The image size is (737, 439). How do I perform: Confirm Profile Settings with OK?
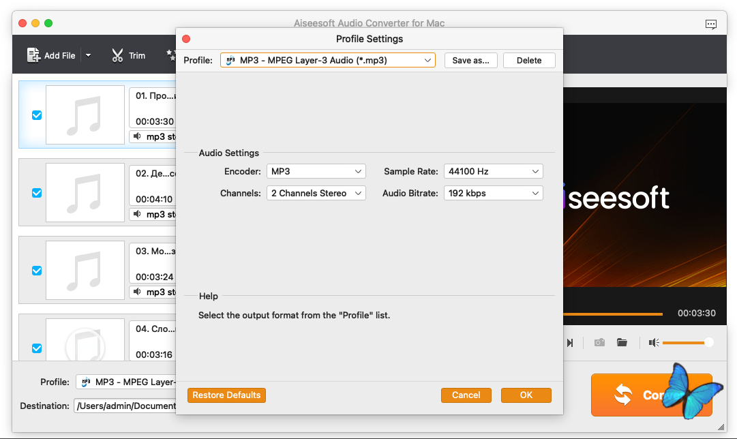526,395
